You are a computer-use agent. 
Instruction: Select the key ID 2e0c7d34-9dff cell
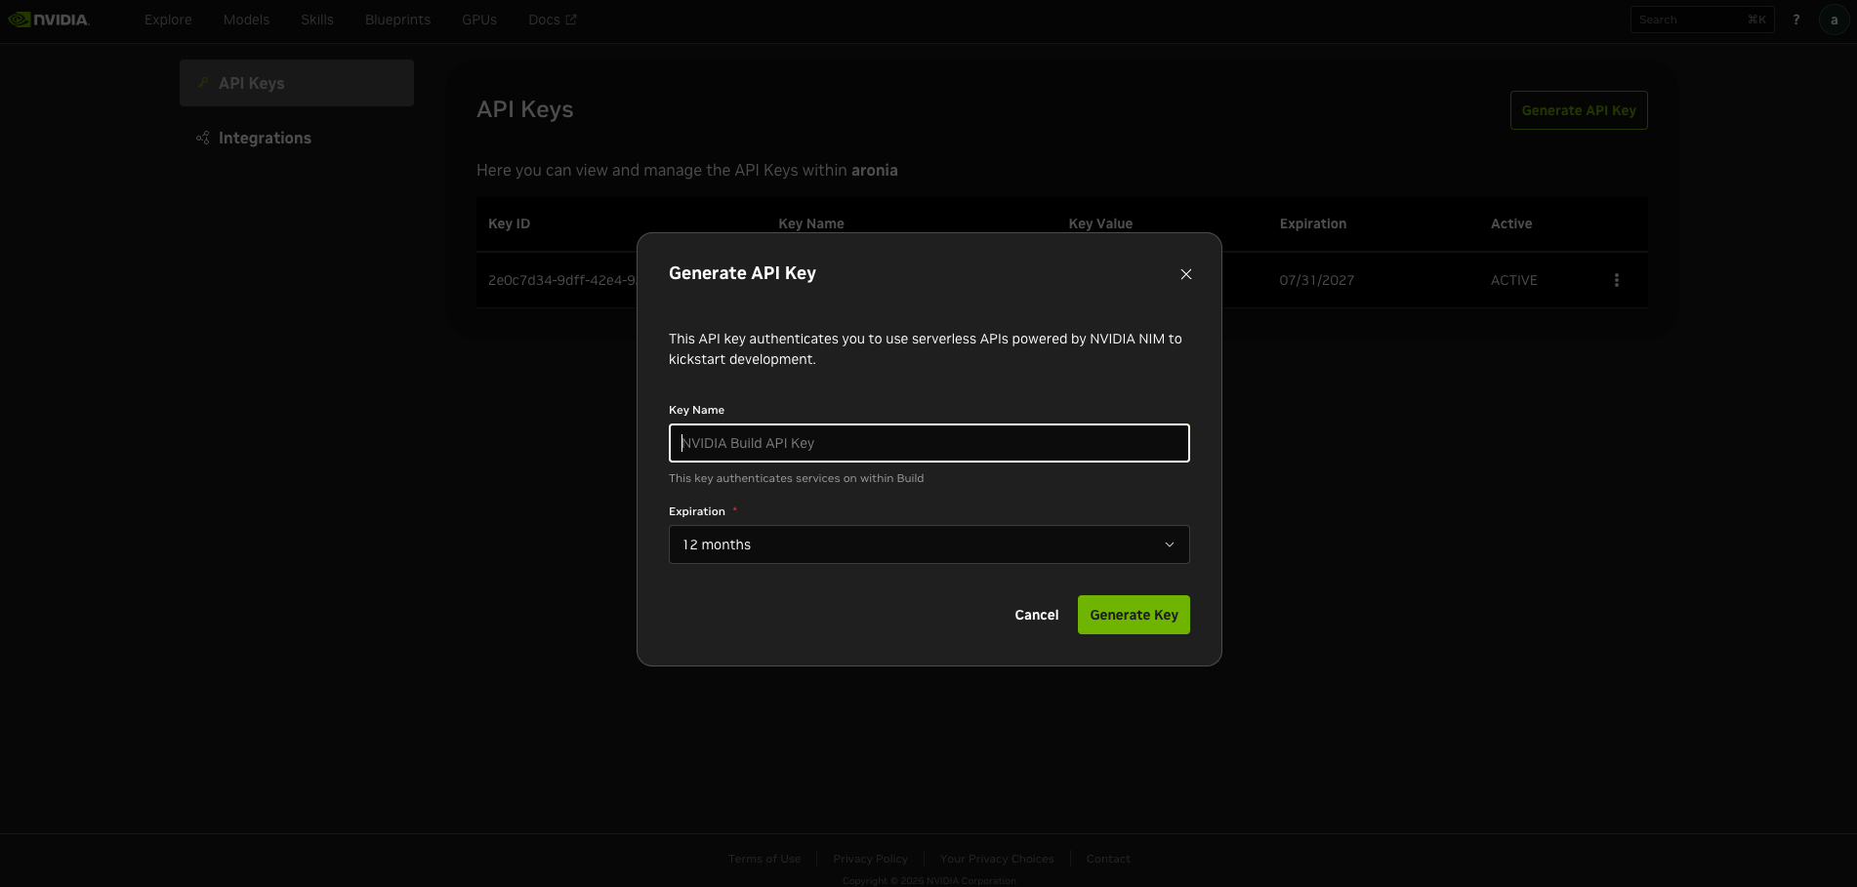point(562,280)
